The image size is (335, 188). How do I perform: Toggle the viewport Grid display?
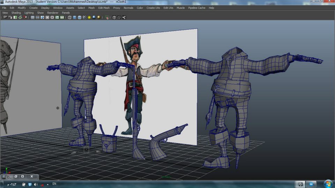32,17
